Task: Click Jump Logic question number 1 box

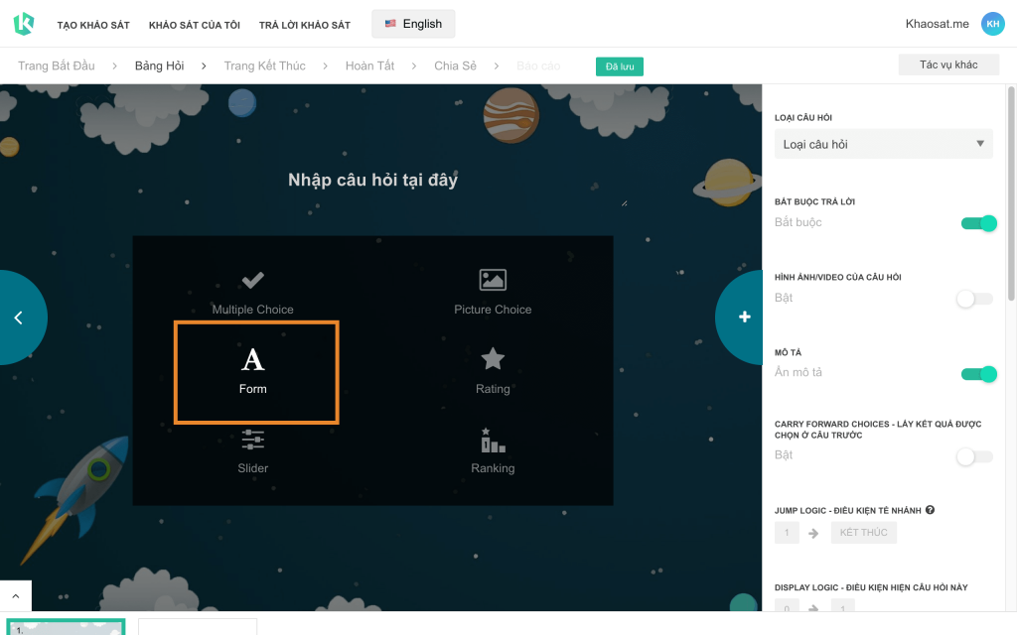Action: click(x=787, y=533)
